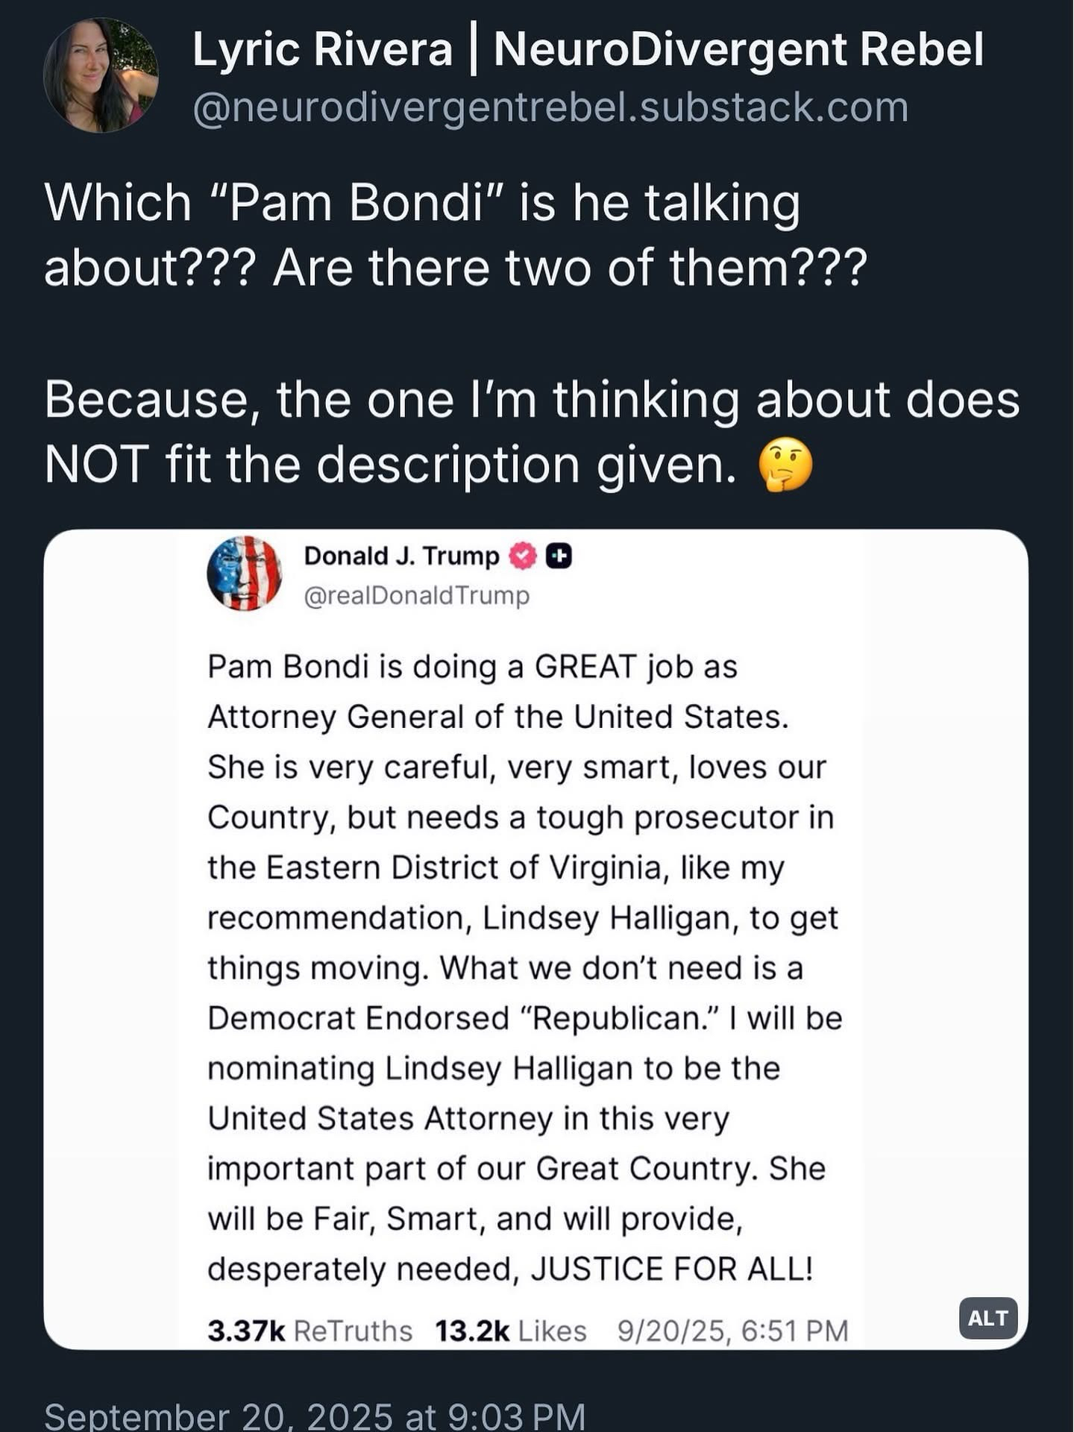This screenshot has height=1432, width=1074.
Task: Open Lyric Rivera's profile avatar photo
Action: click(x=101, y=76)
